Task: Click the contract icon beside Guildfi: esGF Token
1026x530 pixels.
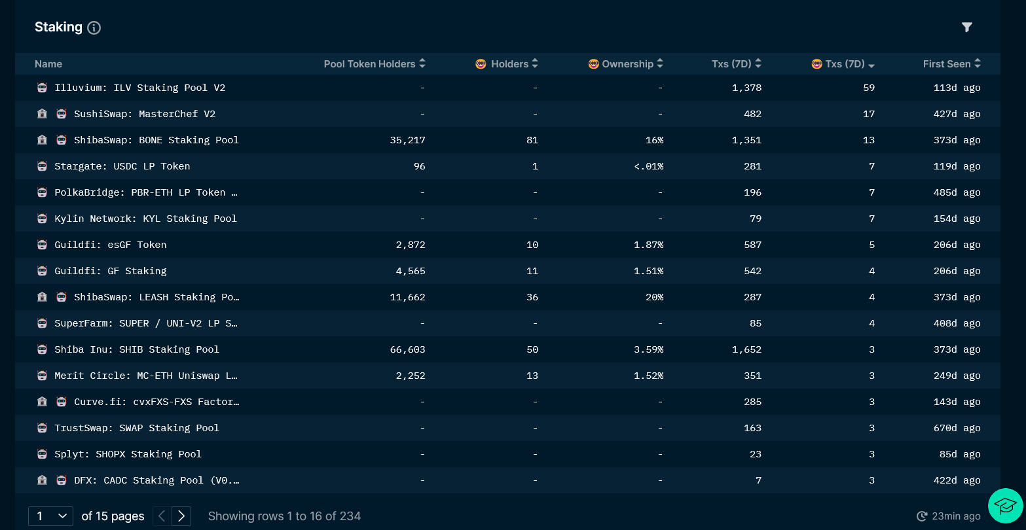Action: (x=42, y=245)
